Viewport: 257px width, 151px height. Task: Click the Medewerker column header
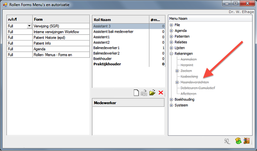click(128, 103)
